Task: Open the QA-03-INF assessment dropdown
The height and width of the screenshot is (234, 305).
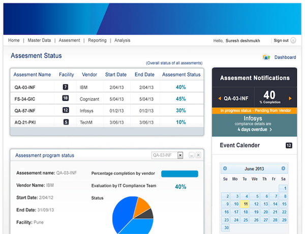Action: [x=179, y=155]
